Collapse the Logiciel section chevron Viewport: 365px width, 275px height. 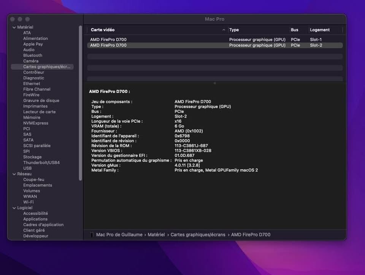click(x=14, y=208)
